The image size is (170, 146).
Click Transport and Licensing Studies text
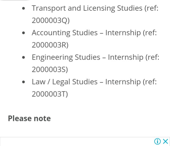(87, 8)
